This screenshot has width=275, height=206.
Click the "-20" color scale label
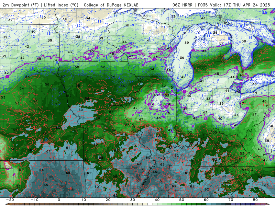click(10, 200)
